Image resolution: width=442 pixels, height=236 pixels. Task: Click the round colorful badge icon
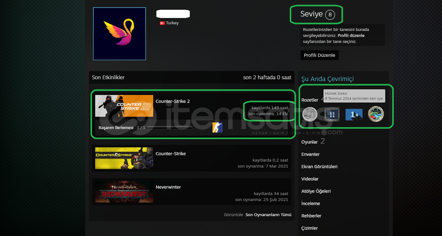pyautogui.click(x=376, y=114)
